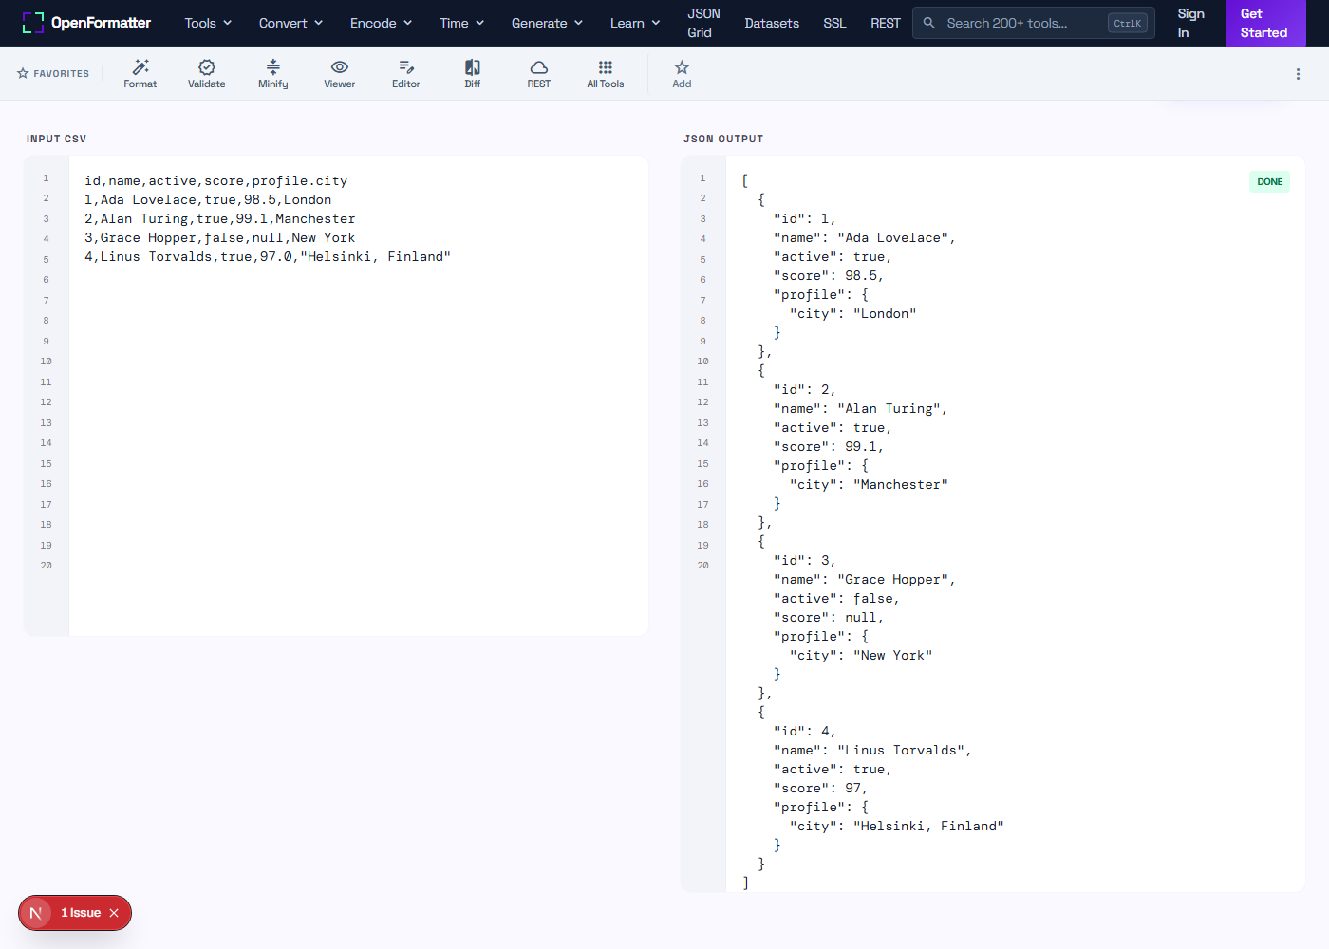Click the JSON line "name": "Grace Hopper"
The image size is (1329, 949).
(865, 580)
